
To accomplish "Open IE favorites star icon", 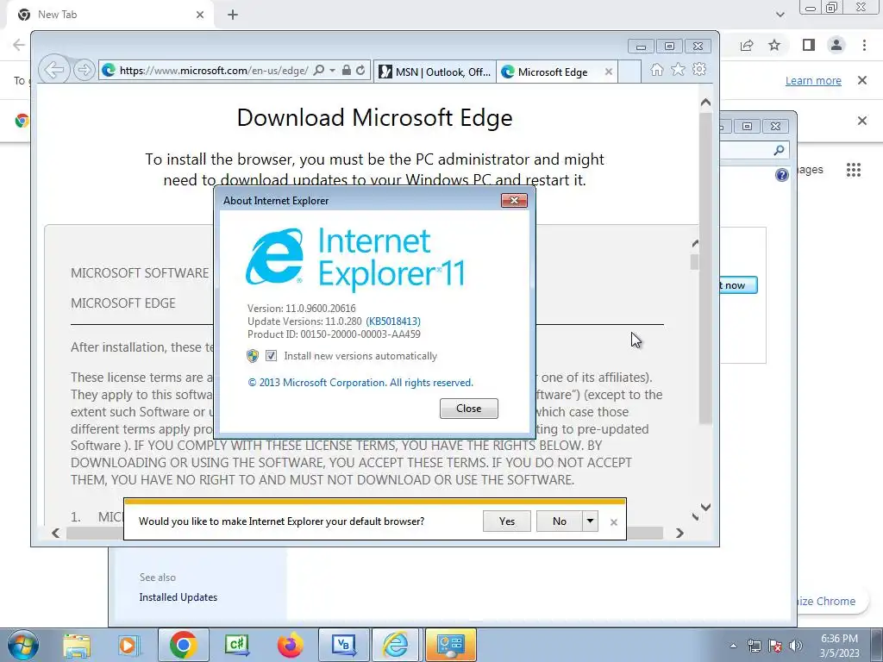I will pyautogui.click(x=678, y=69).
